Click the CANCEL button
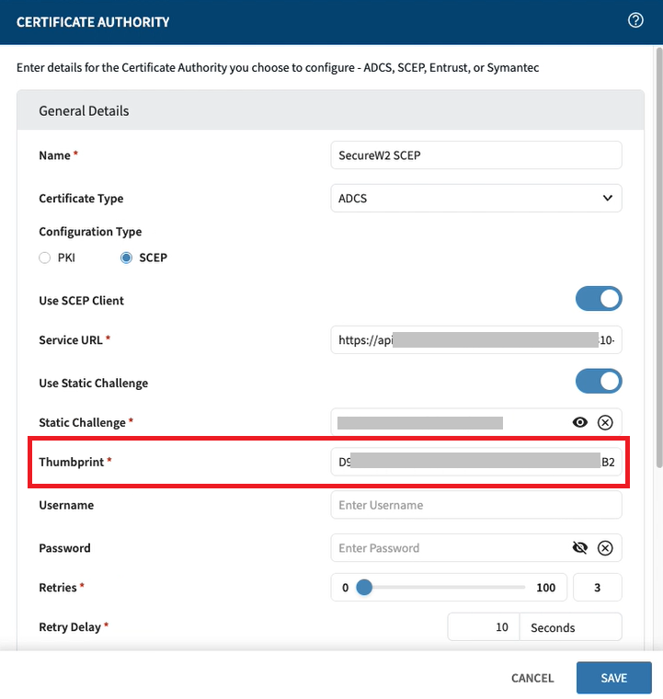This screenshot has height=699, width=663. coord(532,678)
